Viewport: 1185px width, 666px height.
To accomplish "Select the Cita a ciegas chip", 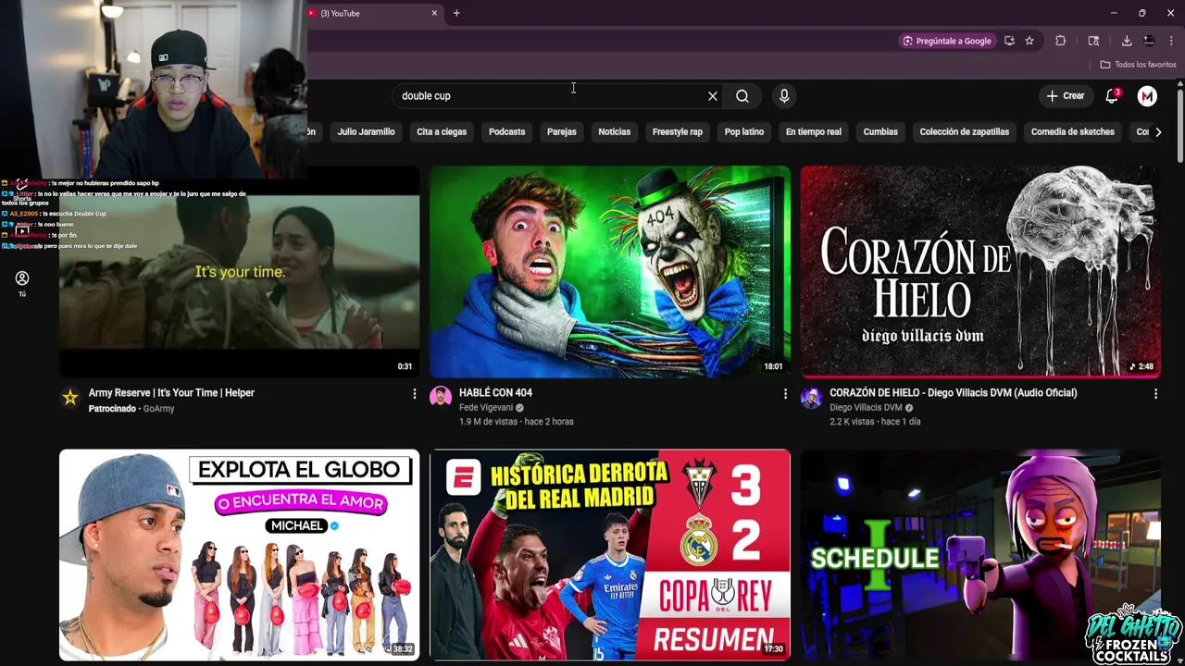I will [x=442, y=132].
